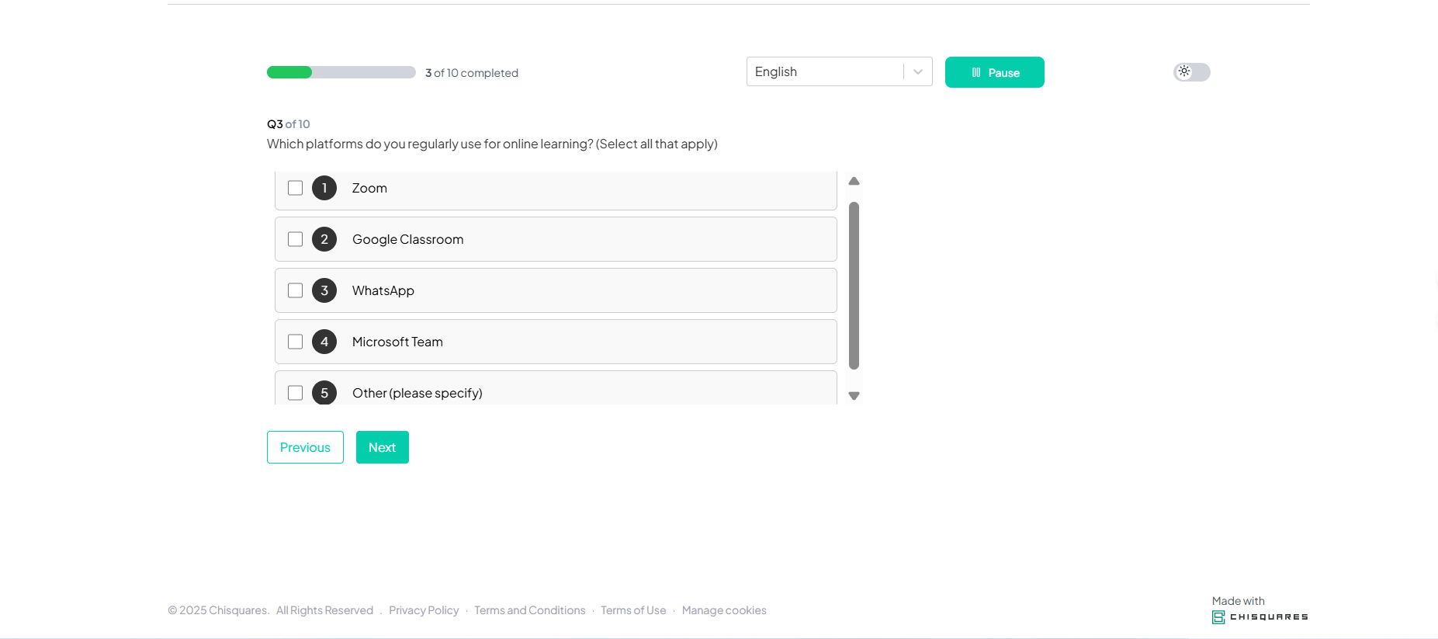The width and height of the screenshot is (1438, 639).
Task: Click the language dropdown chevron arrow
Action: 918,71
